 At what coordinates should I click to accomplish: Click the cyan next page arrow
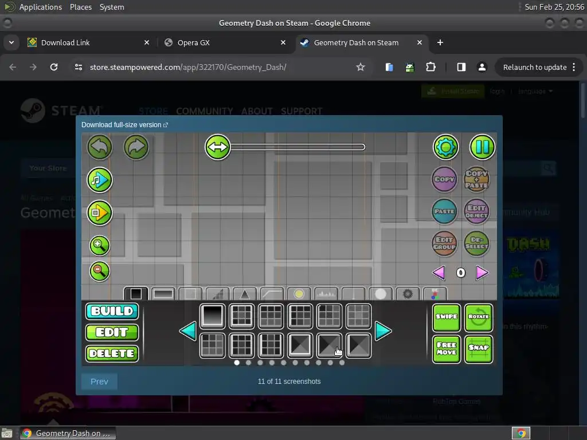pyautogui.click(x=383, y=331)
